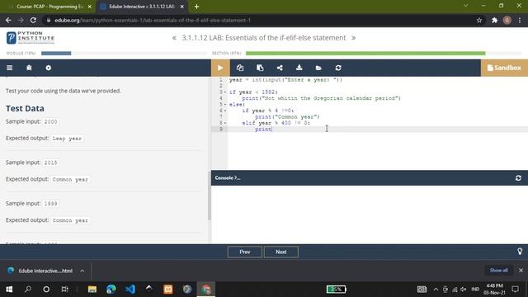
Task: Go to previous section using « arrow
Action: pyautogui.click(x=174, y=38)
